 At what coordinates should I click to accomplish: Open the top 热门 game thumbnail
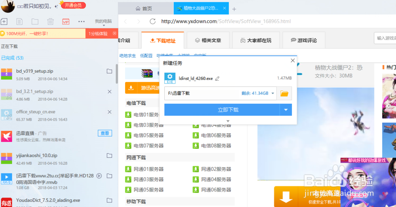[x=389, y=96]
